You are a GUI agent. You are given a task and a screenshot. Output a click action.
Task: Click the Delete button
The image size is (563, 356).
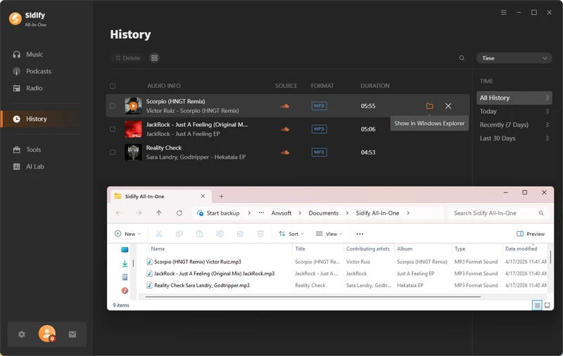[x=127, y=58]
